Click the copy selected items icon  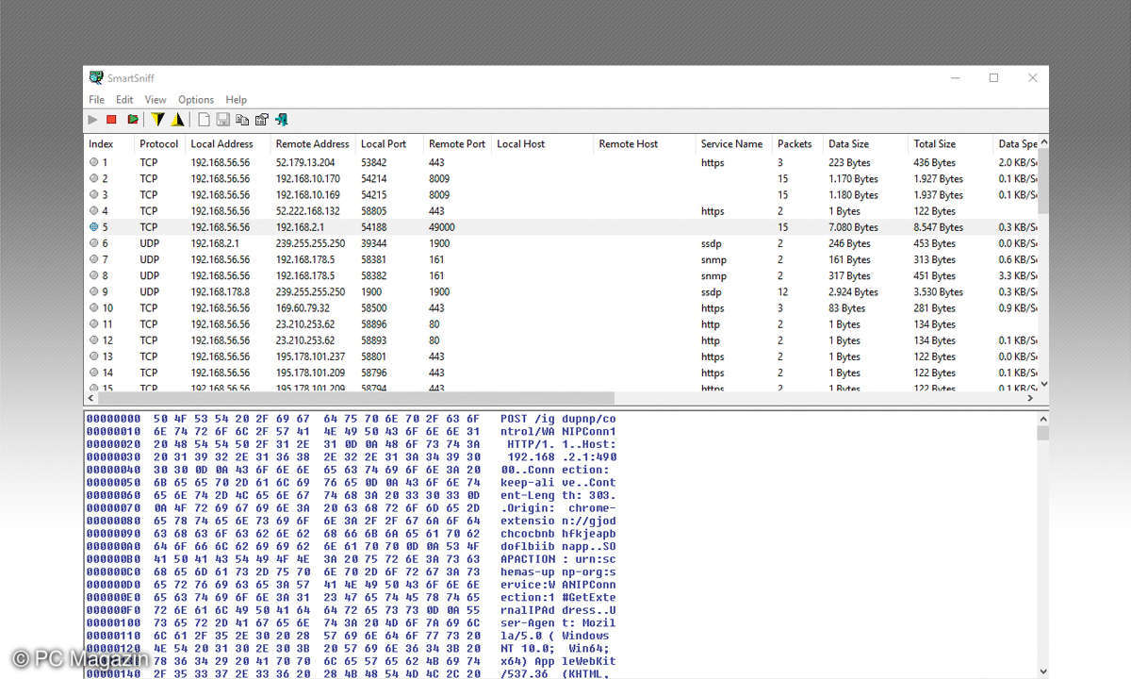point(242,120)
